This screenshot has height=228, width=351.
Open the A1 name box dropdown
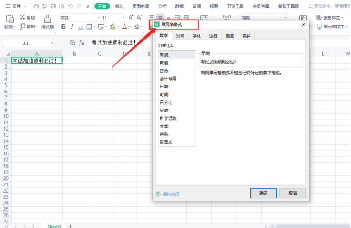pos(52,43)
